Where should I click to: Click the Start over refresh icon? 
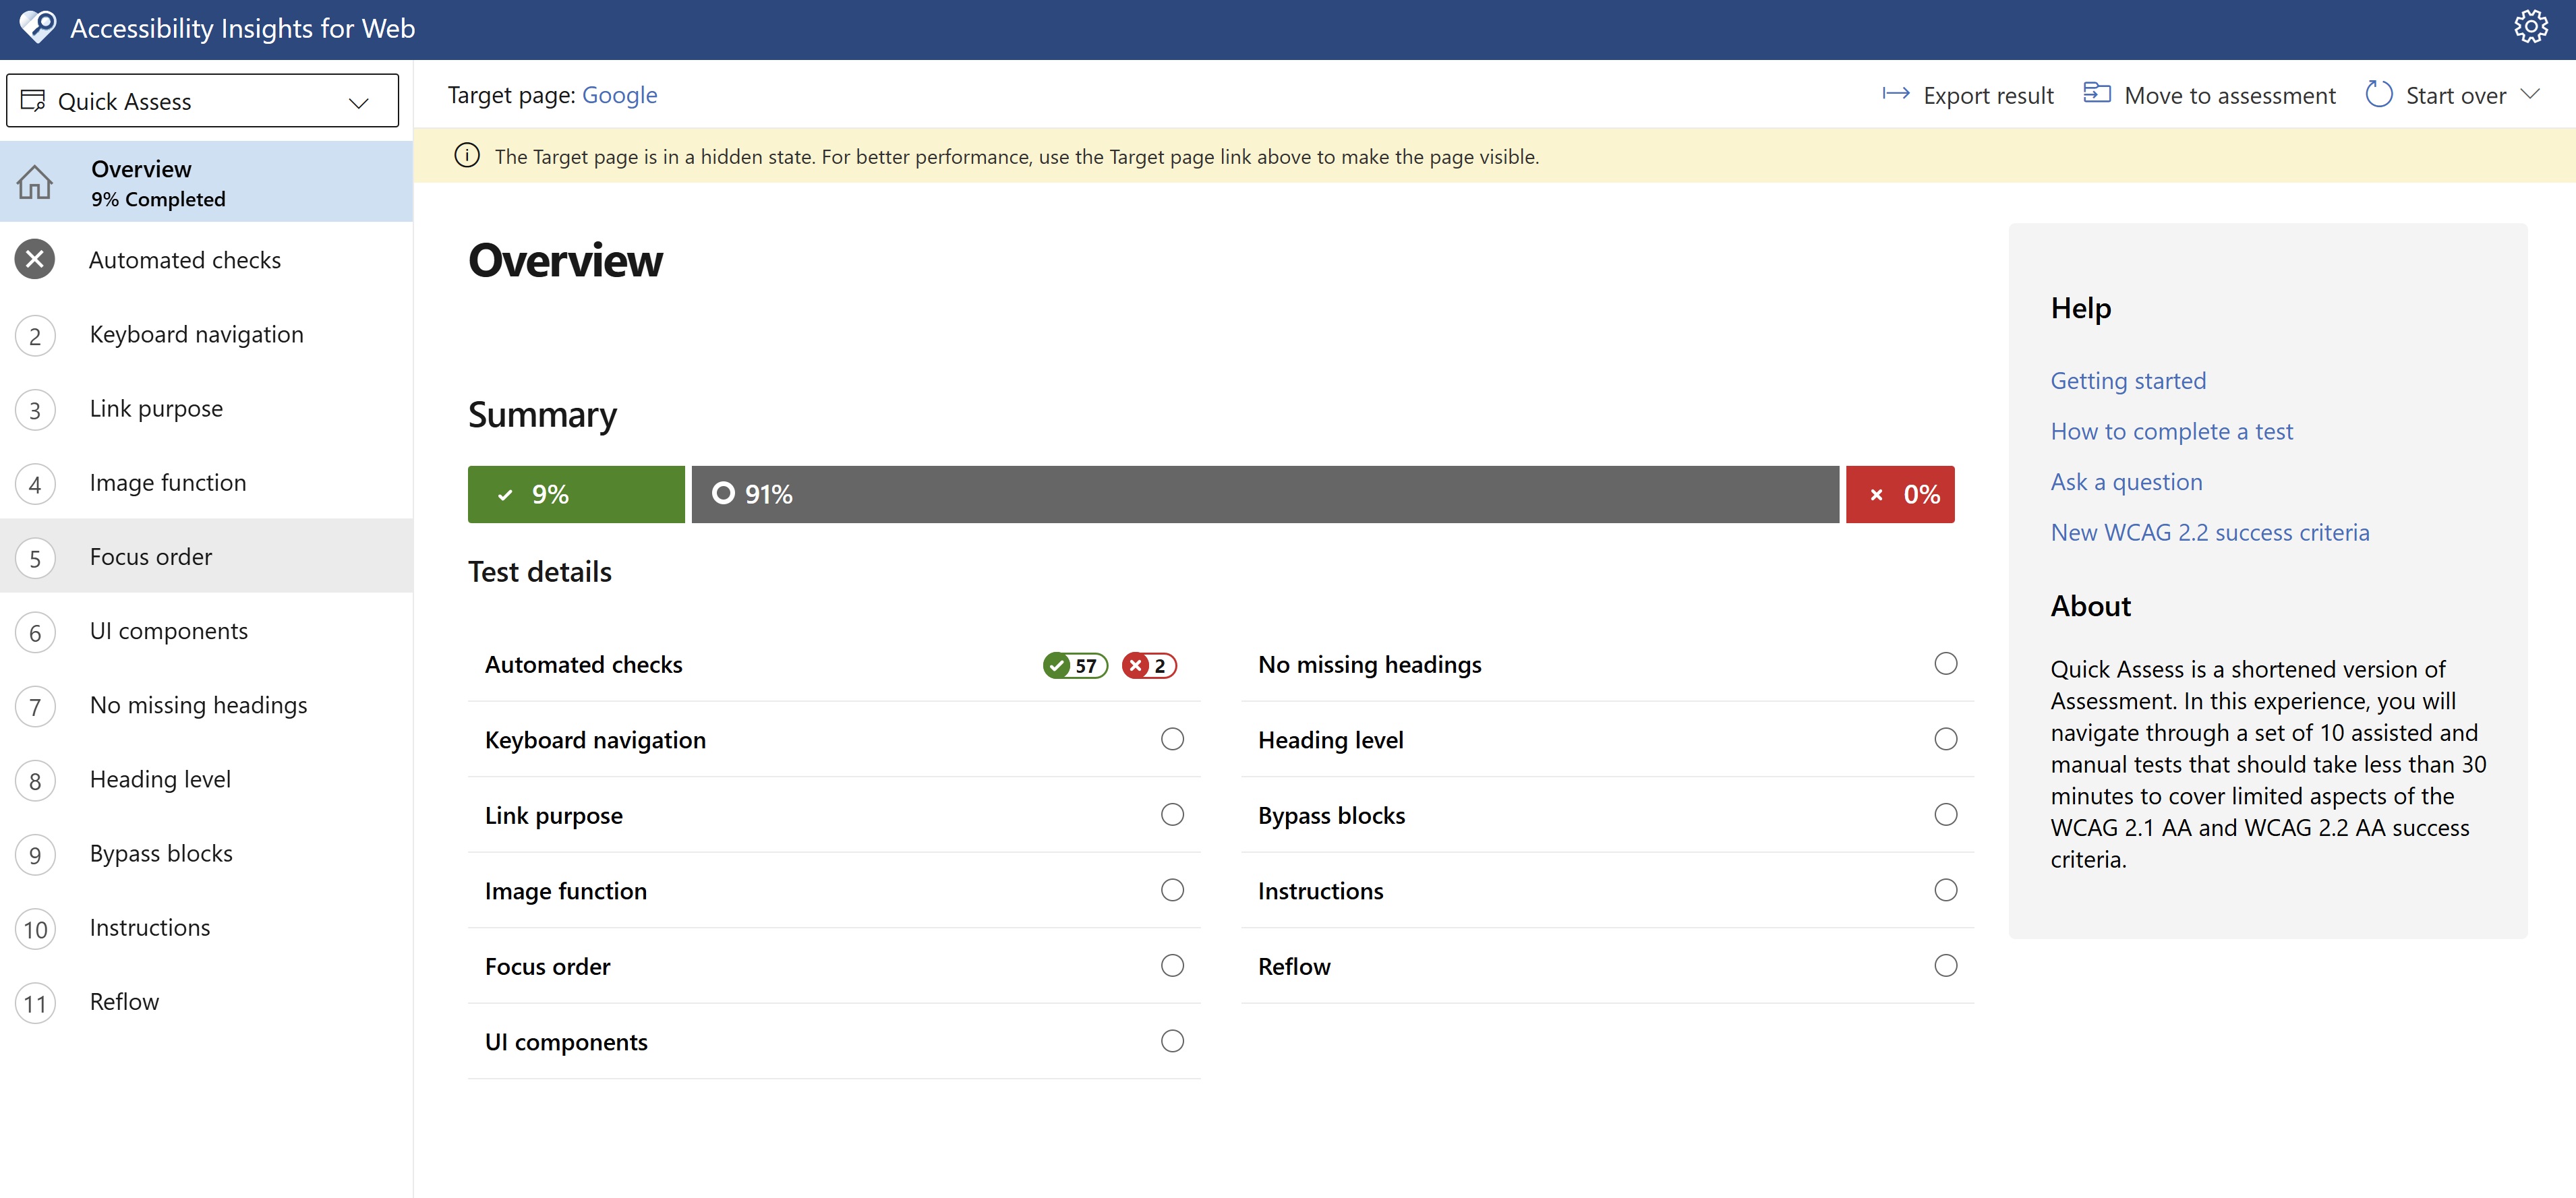pos(2378,95)
